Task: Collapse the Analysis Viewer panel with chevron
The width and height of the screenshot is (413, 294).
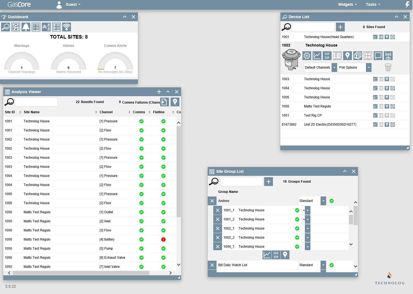Action: (168, 92)
